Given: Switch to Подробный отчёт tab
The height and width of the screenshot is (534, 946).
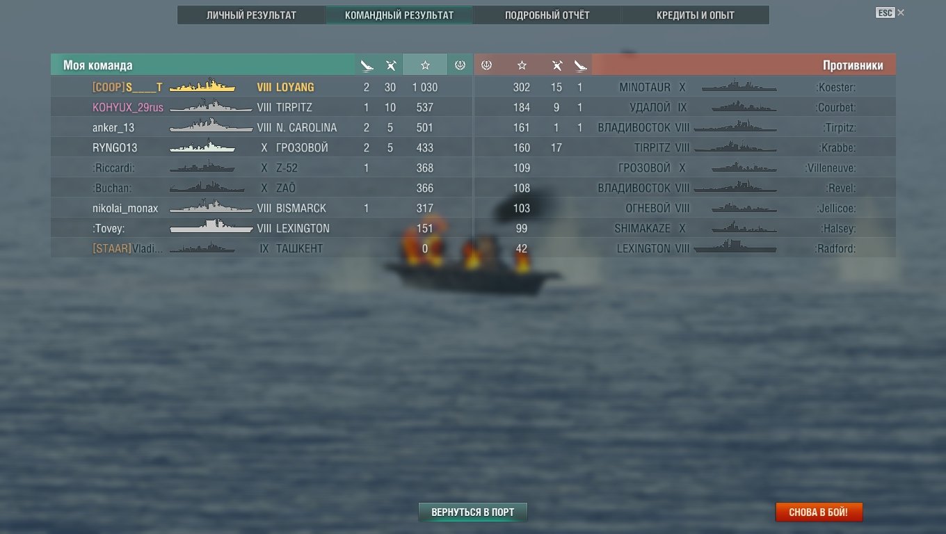Looking at the screenshot, I should tap(547, 15).
